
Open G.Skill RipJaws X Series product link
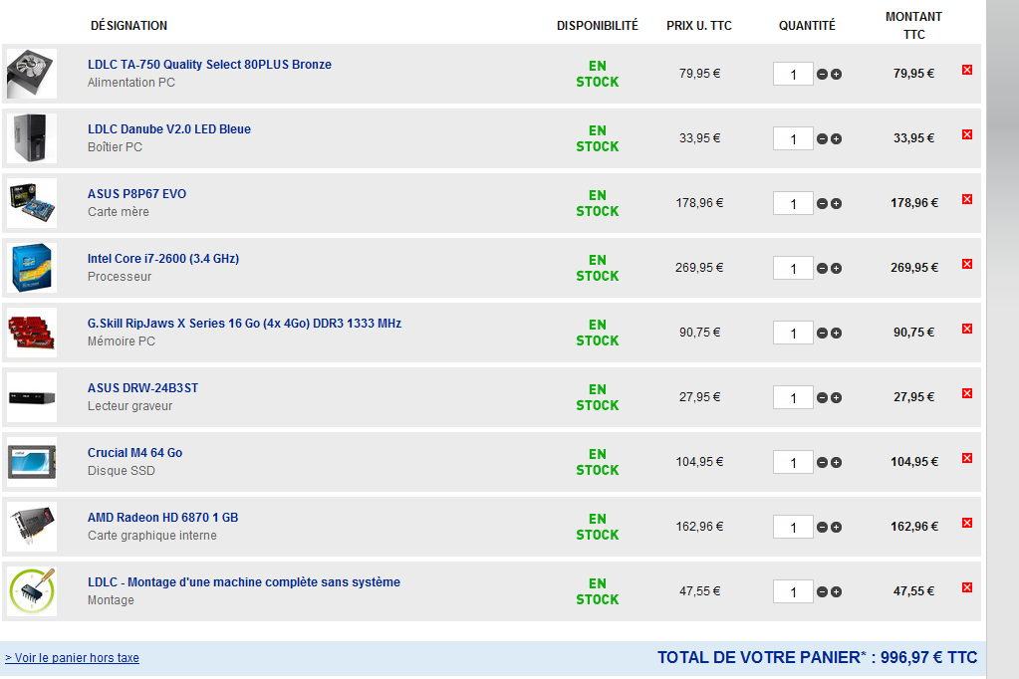[x=244, y=323]
